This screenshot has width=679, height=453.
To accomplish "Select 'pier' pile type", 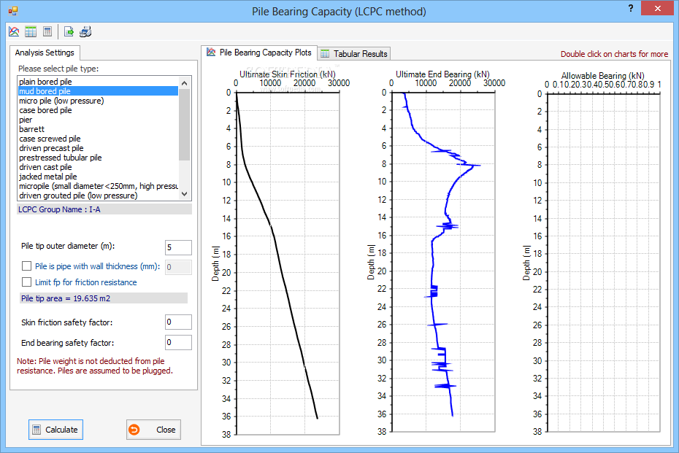I will click(x=98, y=120).
